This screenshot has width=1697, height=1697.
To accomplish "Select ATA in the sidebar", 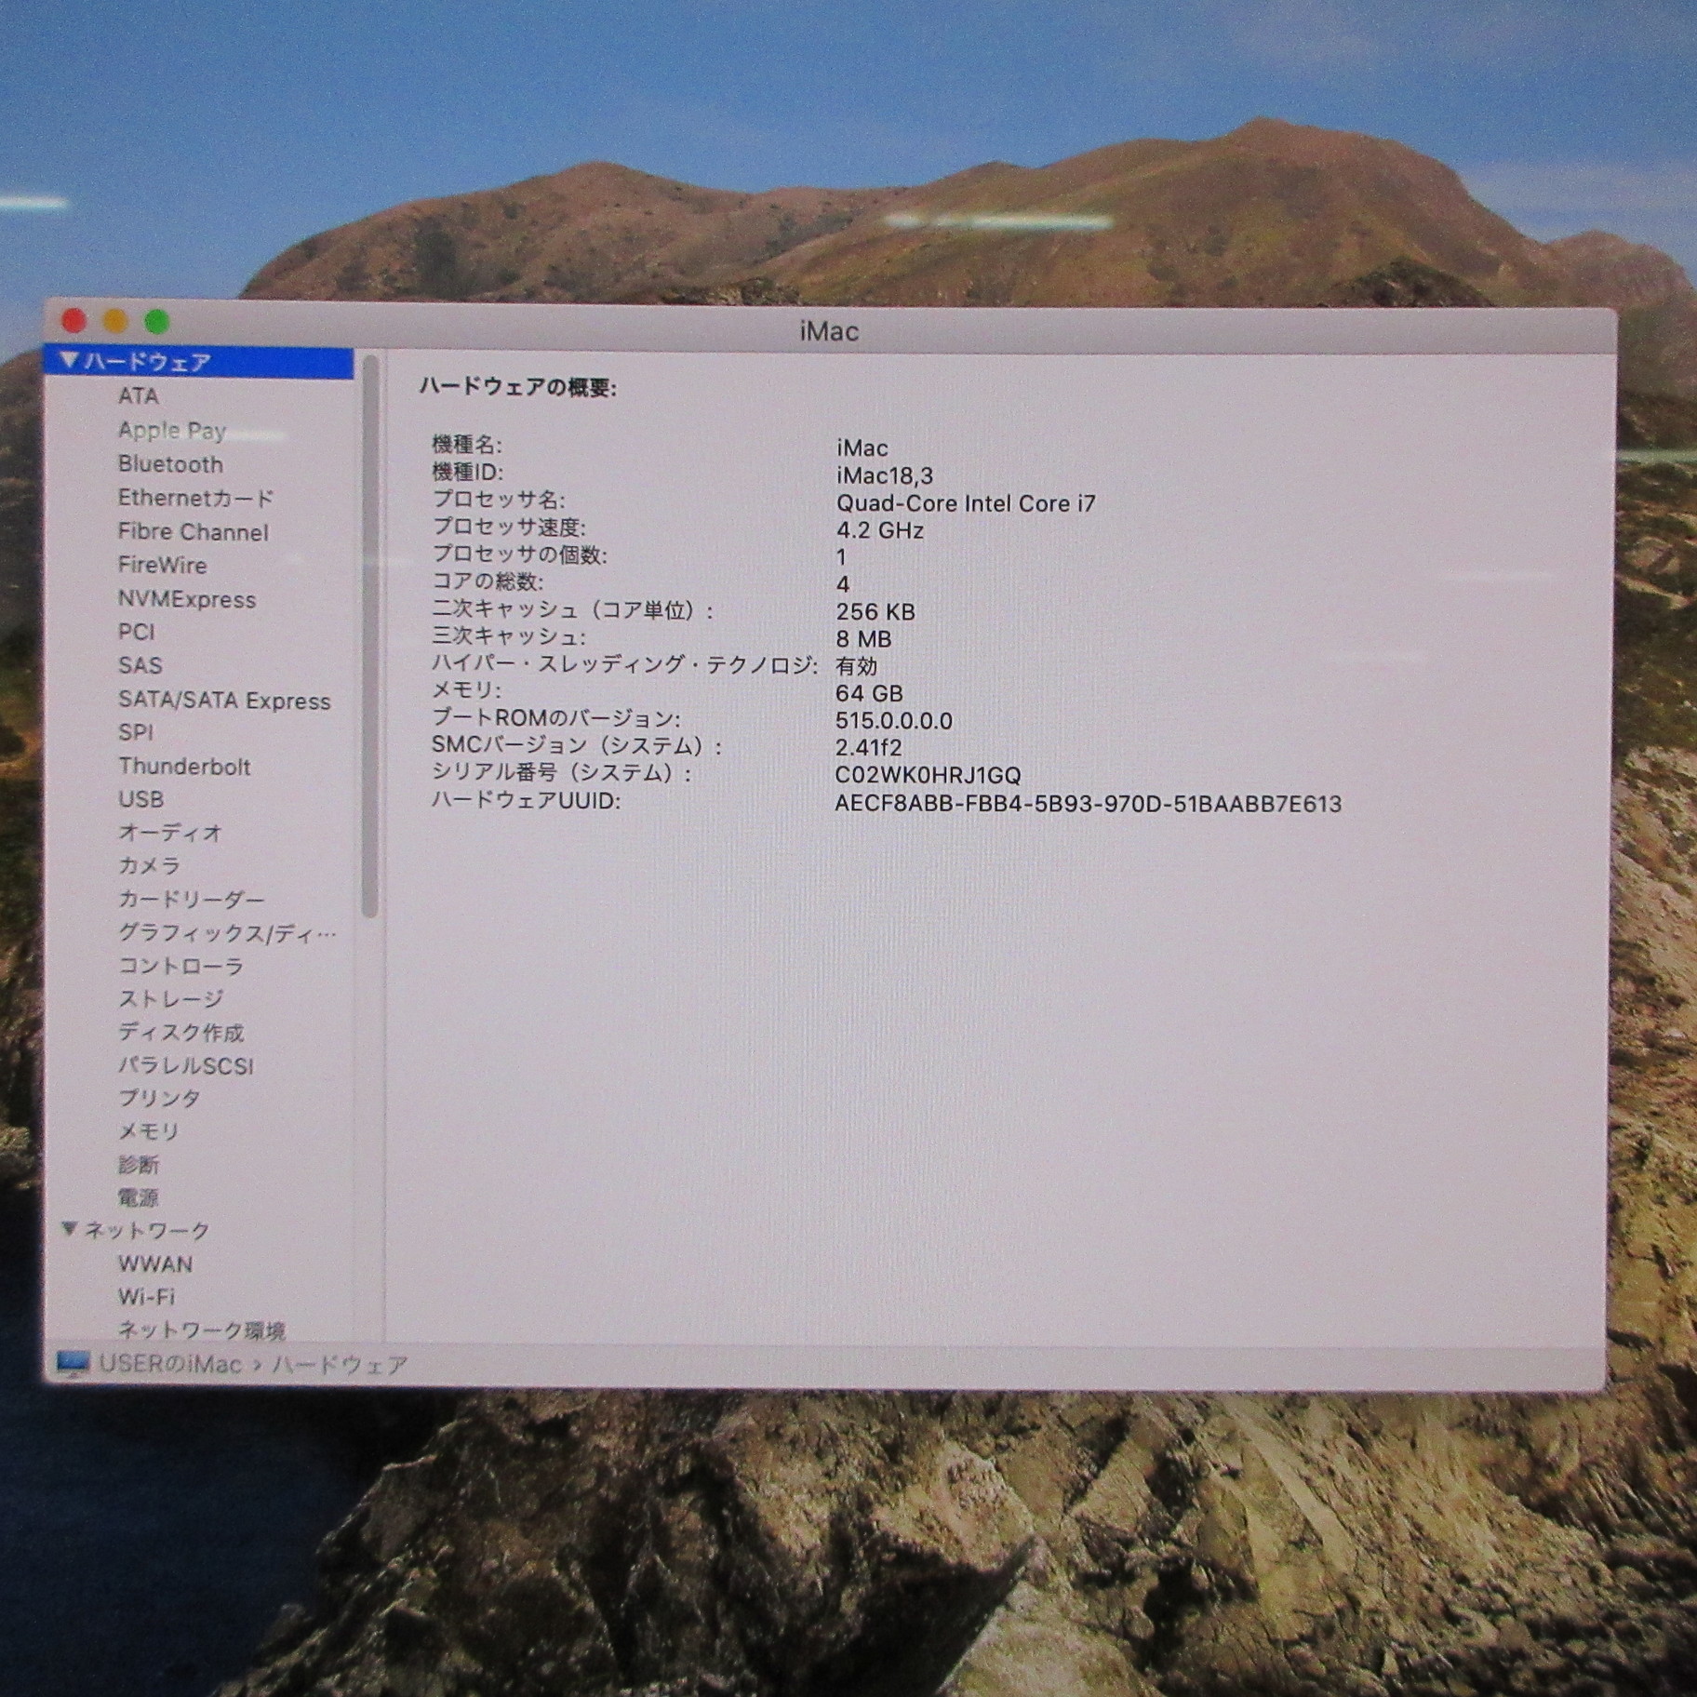I will pos(138,395).
